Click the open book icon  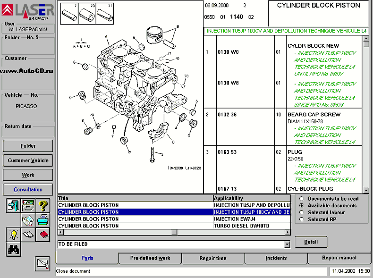pos(28,235)
